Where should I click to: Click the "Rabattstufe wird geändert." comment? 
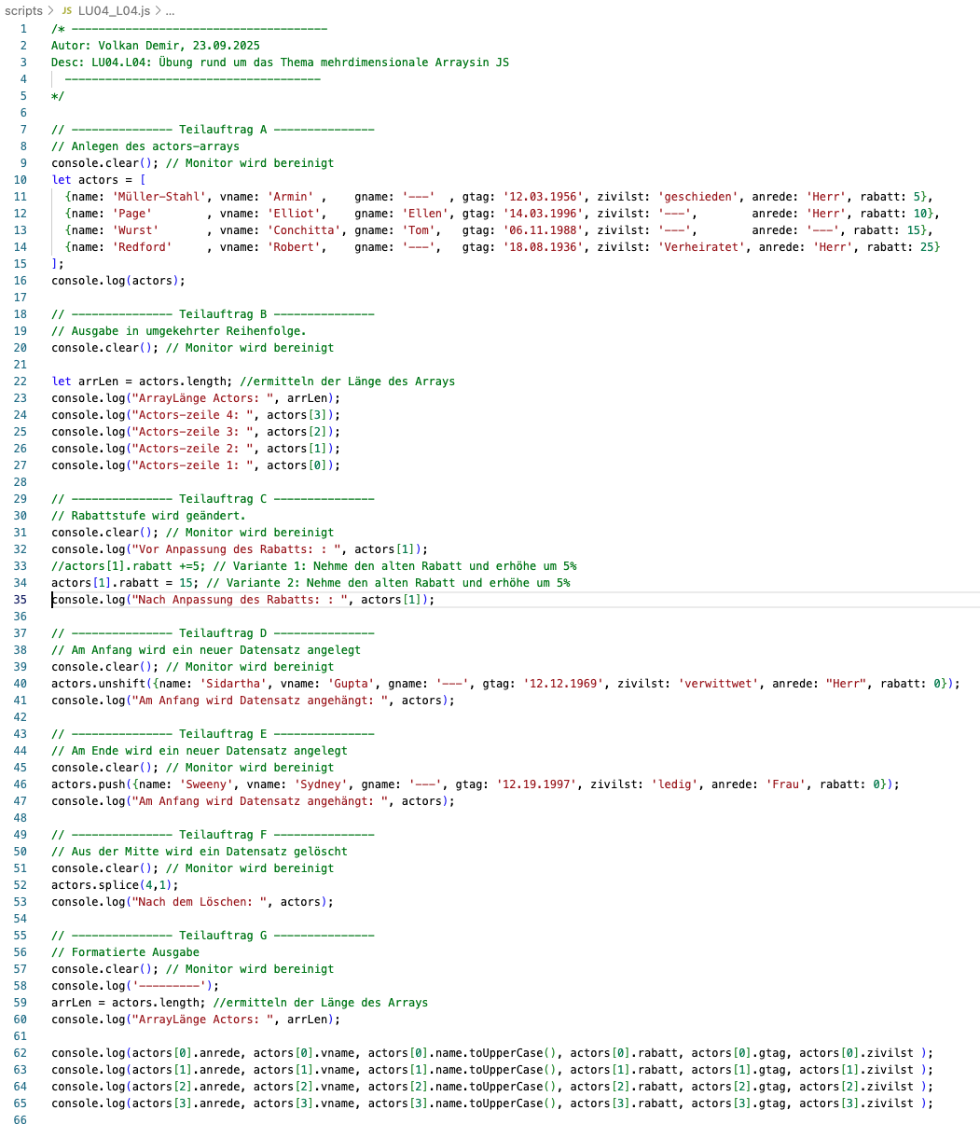click(148, 516)
